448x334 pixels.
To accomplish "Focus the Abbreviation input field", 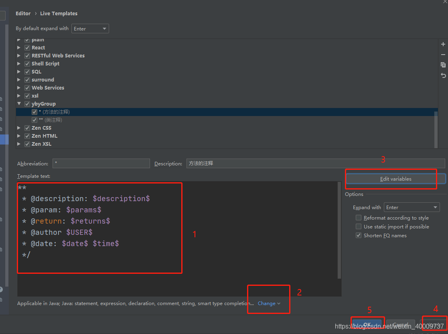I will (101, 163).
